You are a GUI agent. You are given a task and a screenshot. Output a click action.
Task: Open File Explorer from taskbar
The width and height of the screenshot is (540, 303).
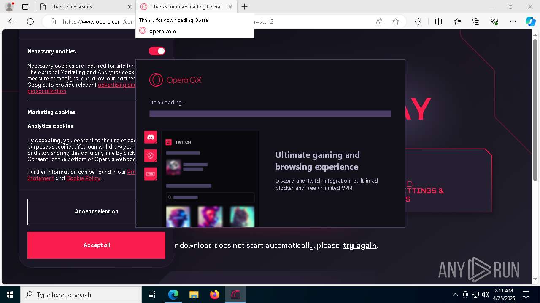pos(194,295)
